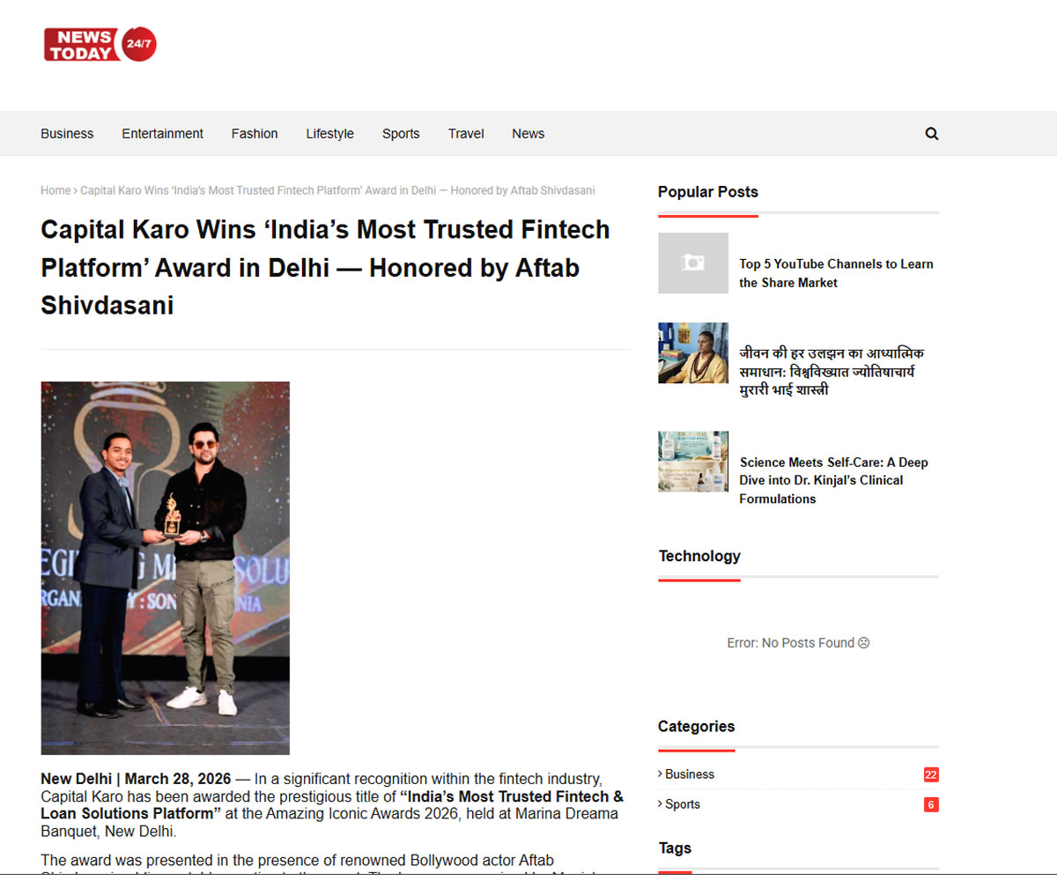The width and height of the screenshot is (1057, 881).
Task: Click the Sports count badge 6
Action: click(x=931, y=804)
